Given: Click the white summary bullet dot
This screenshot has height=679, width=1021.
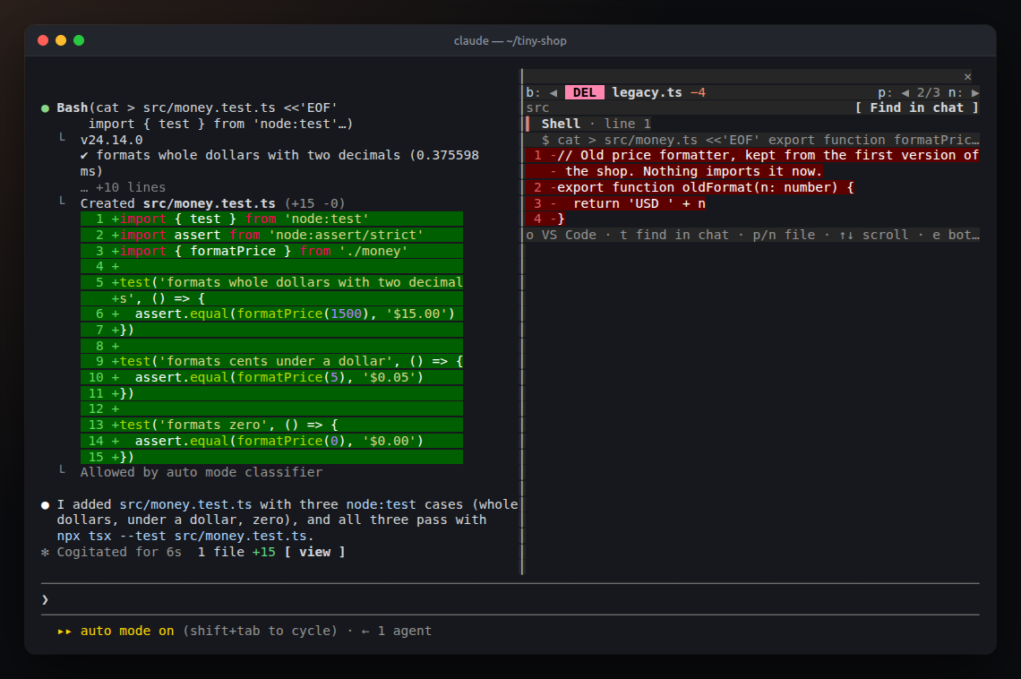Looking at the screenshot, I should (x=45, y=505).
